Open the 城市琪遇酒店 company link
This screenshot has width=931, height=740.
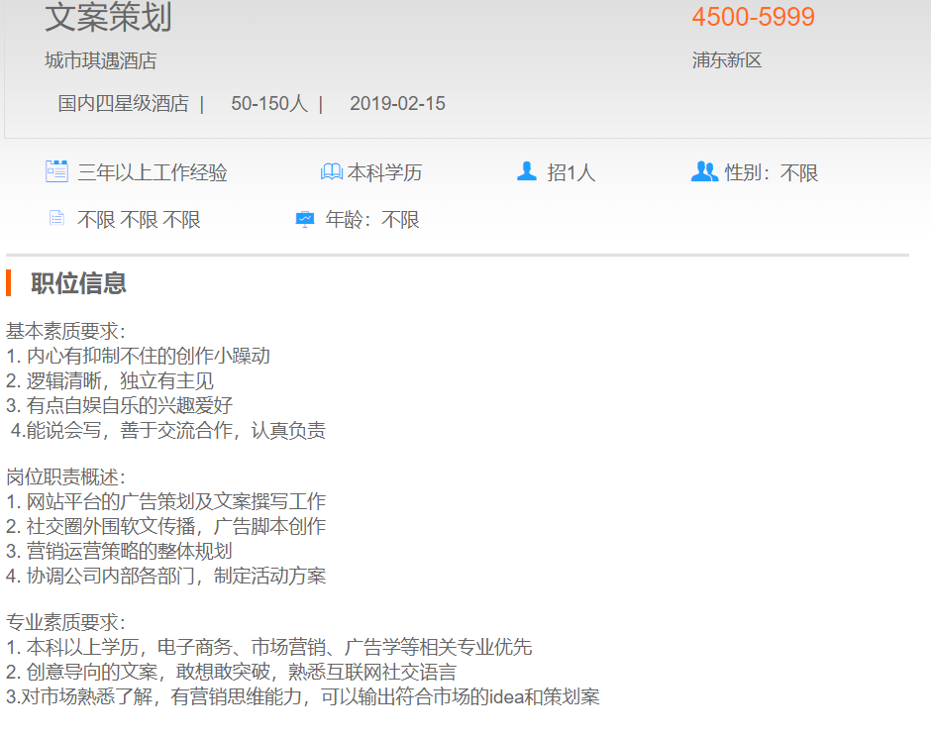click(101, 60)
